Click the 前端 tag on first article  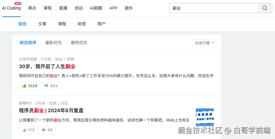pyautogui.click(x=70, y=59)
